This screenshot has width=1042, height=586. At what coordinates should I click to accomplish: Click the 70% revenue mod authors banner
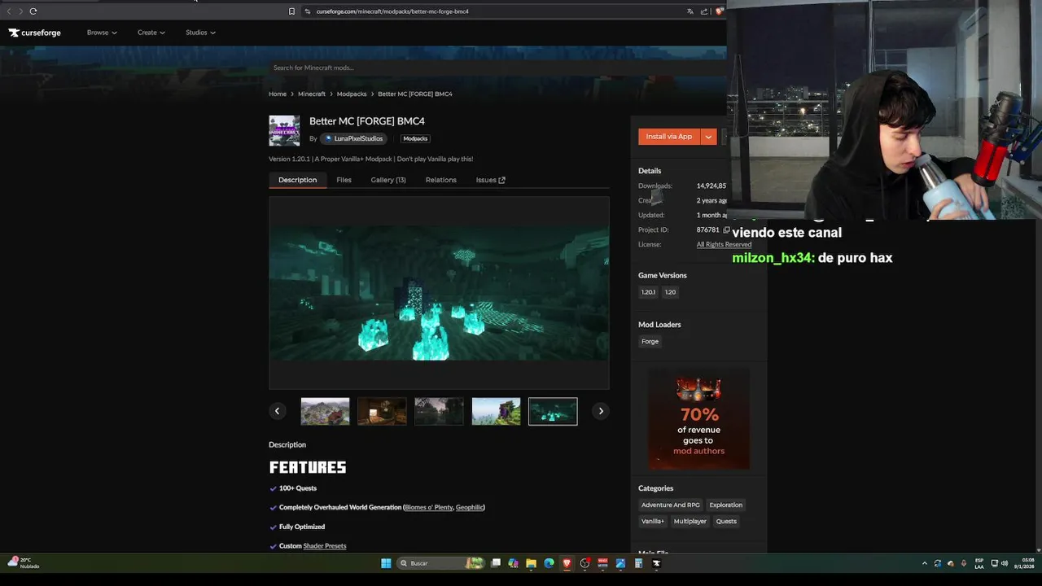point(698,419)
